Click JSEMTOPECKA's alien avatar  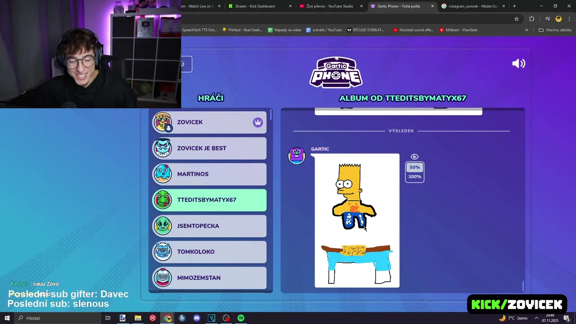click(x=163, y=226)
